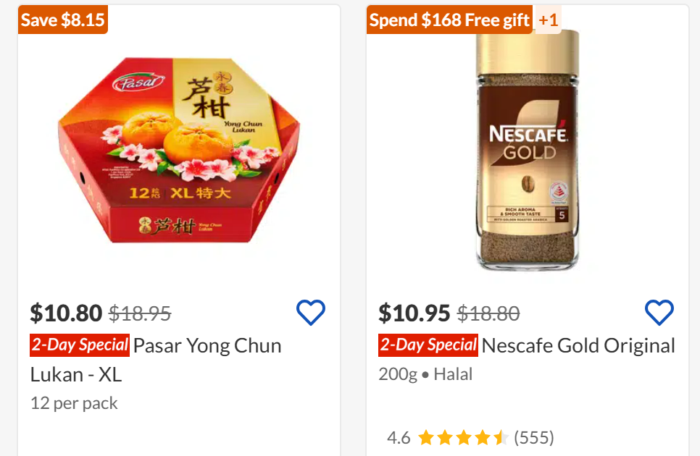Click the $10.80 price of Lukan
700x456 pixels.
pyautogui.click(x=66, y=313)
